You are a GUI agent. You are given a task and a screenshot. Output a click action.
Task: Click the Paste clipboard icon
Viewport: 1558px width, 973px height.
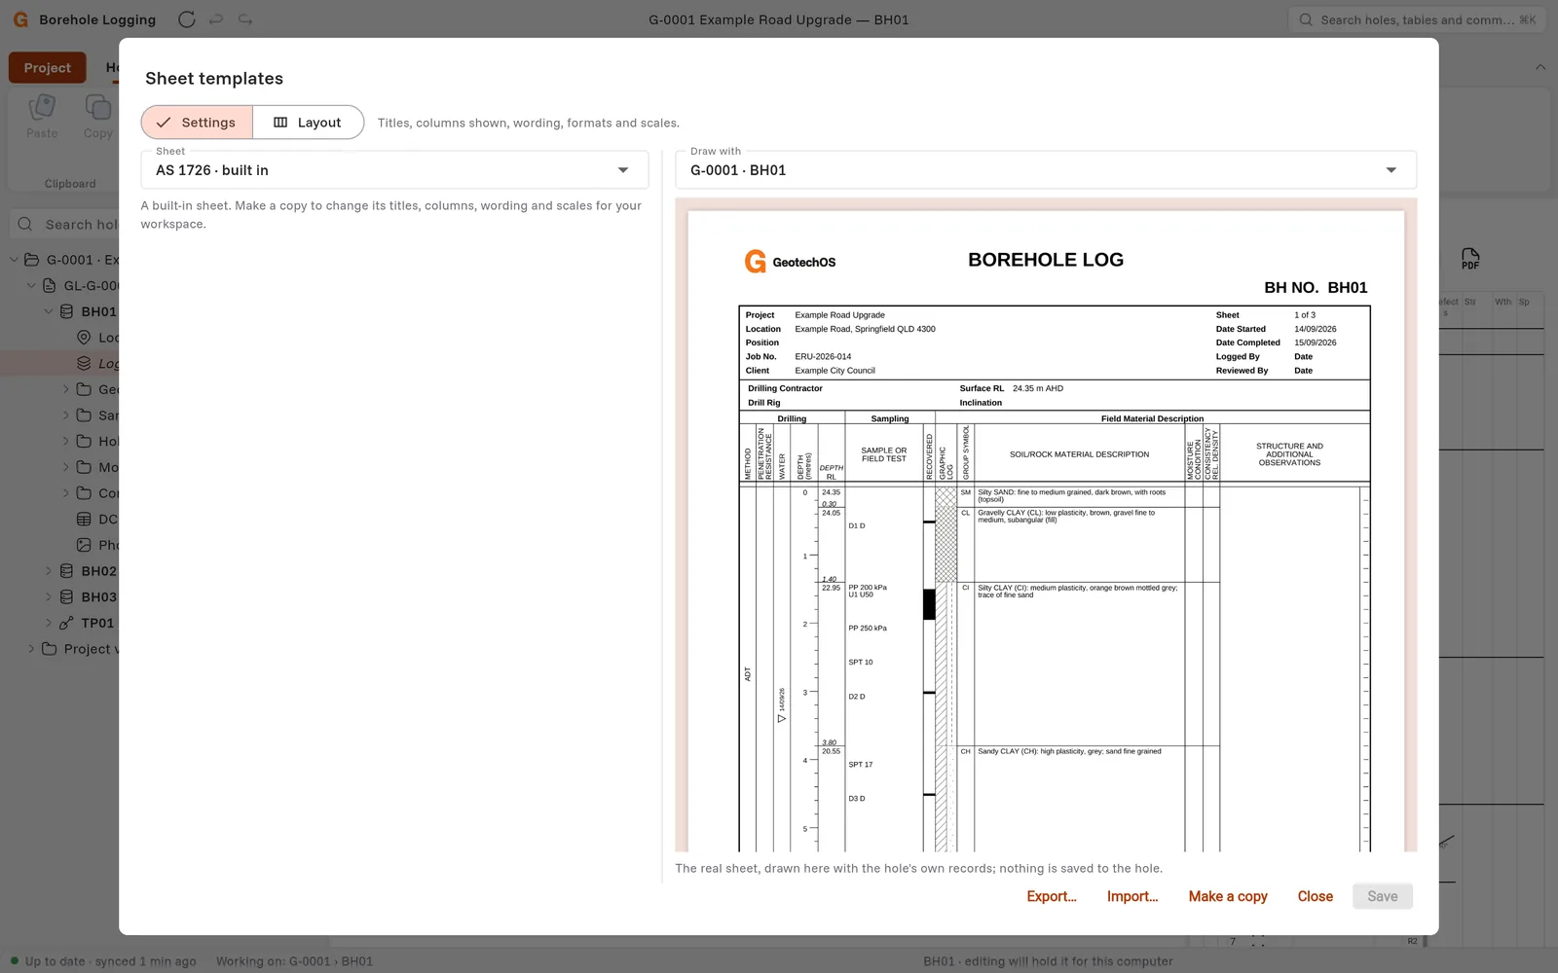click(x=42, y=106)
